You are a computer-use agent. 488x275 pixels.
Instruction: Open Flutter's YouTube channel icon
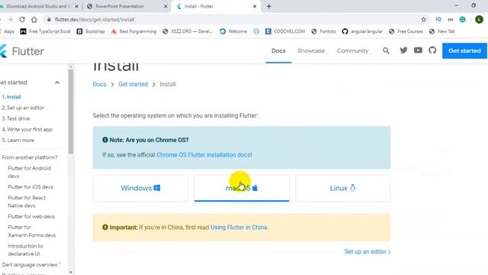point(418,50)
